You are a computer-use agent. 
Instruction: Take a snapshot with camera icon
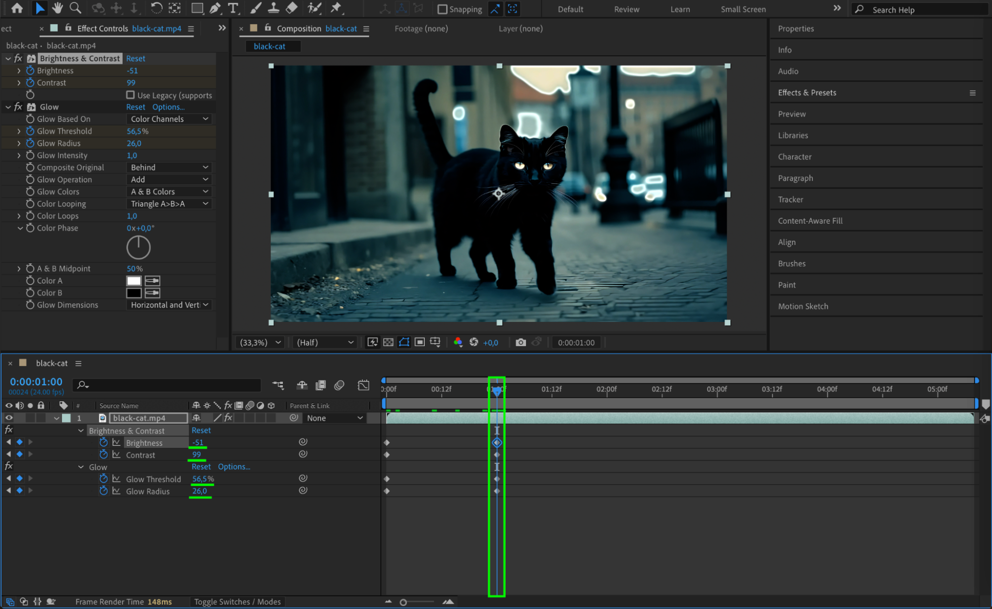(520, 342)
